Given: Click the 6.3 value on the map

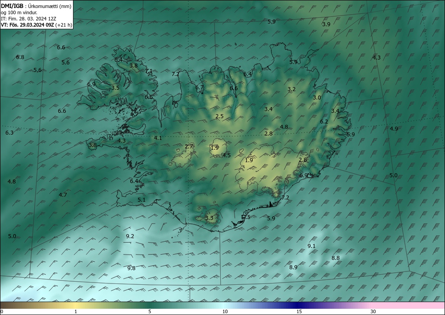Looking at the screenshot, I should tap(9, 132).
